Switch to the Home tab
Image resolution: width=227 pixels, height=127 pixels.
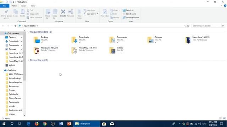click(x=14, y=6)
